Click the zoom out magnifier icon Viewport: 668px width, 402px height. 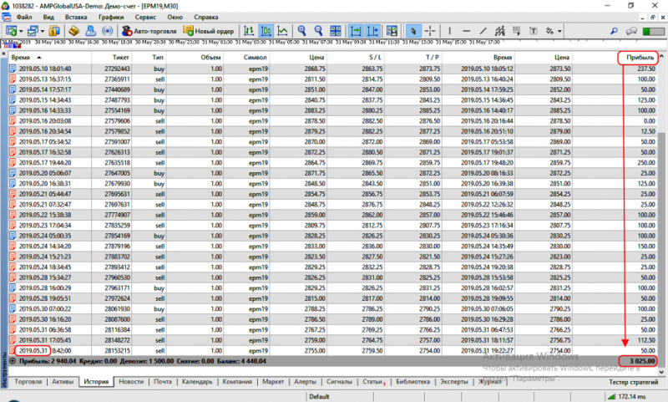pyautogui.click(x=320, y=31)
